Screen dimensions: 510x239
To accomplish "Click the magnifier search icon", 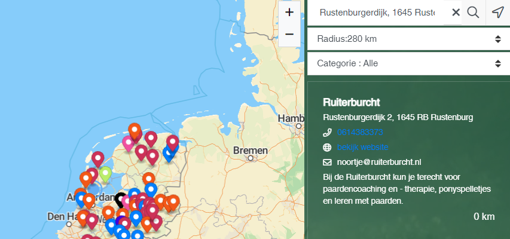I will [473, 13].
